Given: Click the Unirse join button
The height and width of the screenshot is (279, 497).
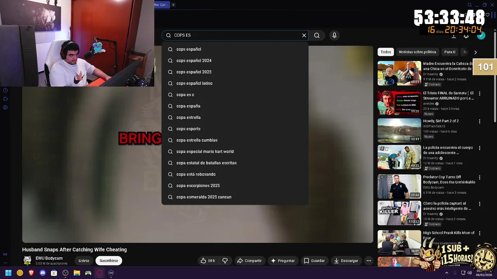Looking at the screenshot, I should [84, 261].
